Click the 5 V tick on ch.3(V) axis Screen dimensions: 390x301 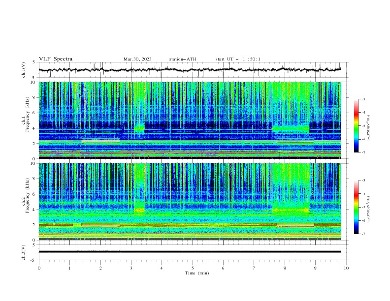(x=34, y=244)
